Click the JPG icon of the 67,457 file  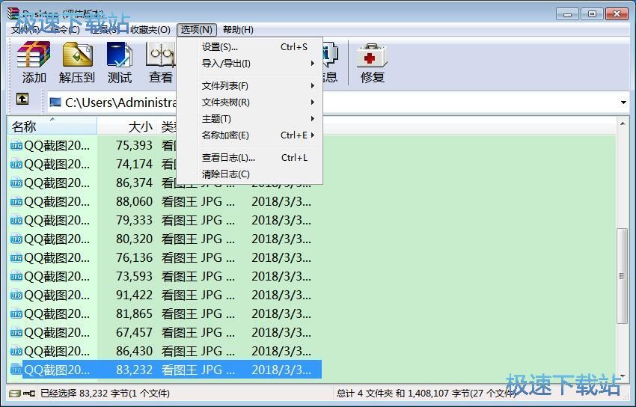click(x=16, y=332)
